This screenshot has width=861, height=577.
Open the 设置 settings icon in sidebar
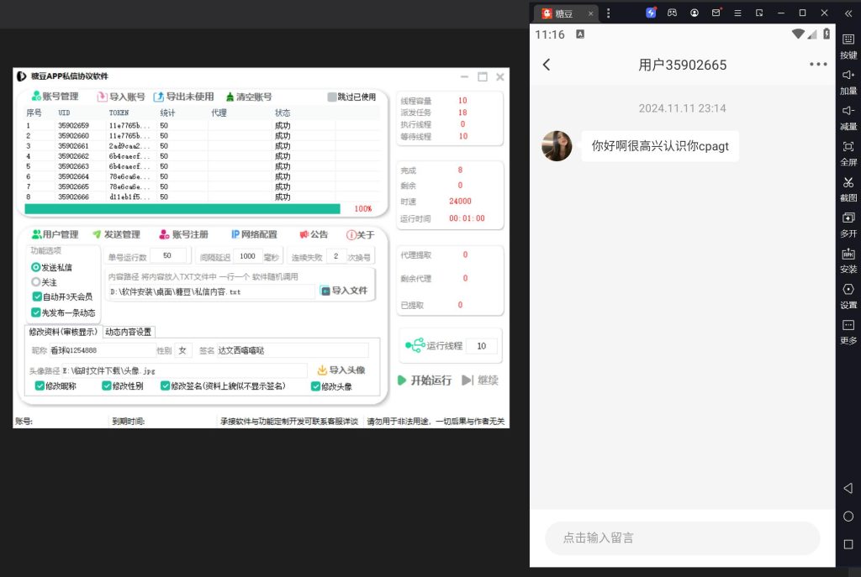[x=848, y=290]
